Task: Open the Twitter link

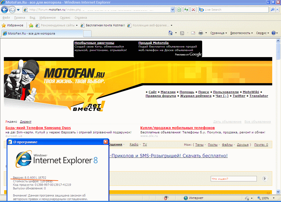Action: [x=239, y=96]
